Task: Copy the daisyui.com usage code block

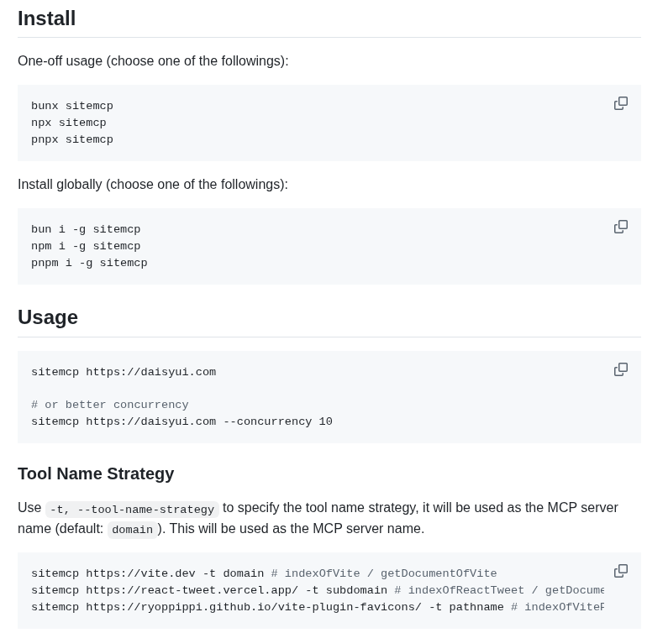Action: pyautogui.click(x=621, y=369)
